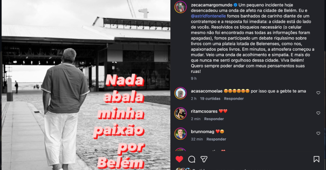
Task: Open zecacamargomundo profile picture
Action: point(181,7)
